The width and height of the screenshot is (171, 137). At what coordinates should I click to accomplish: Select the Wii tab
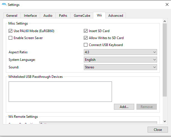tap(99, 15)
